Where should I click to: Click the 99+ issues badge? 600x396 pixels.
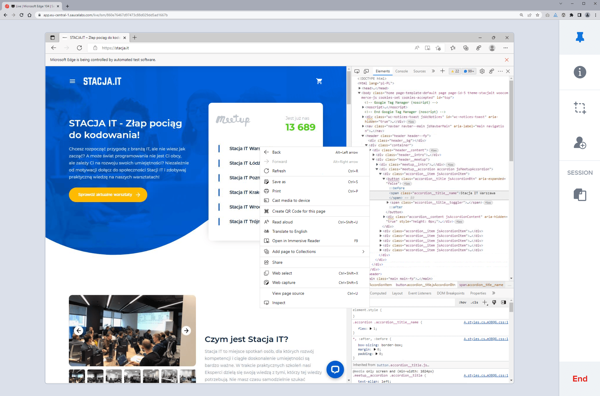(469, 71)
